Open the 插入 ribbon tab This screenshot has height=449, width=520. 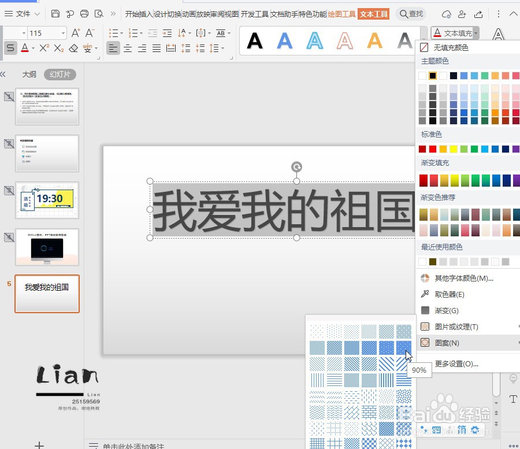tap(146, 14)
